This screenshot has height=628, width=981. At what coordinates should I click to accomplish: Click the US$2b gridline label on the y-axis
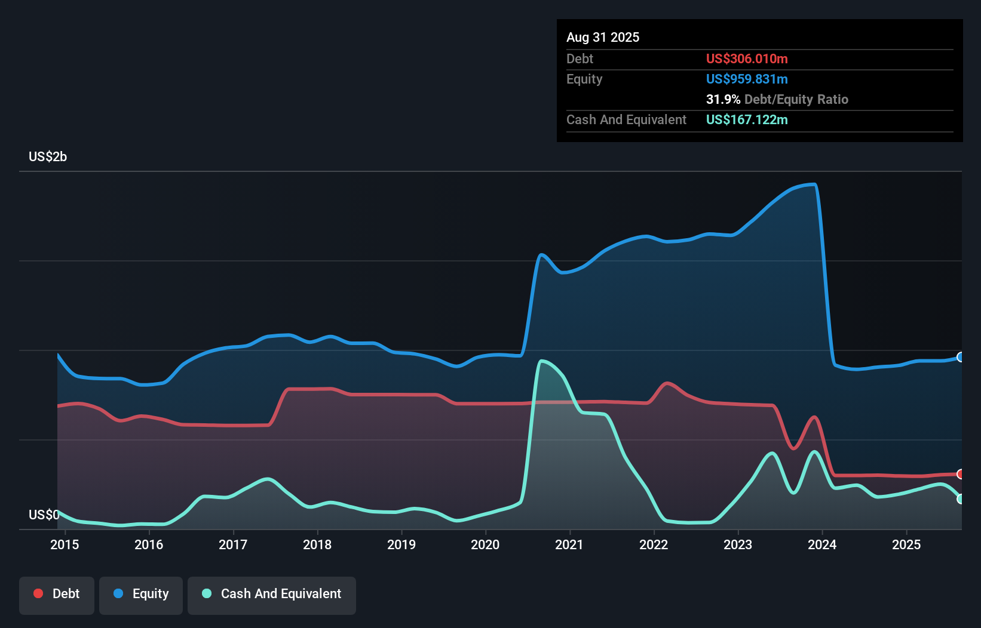point(48,157)
